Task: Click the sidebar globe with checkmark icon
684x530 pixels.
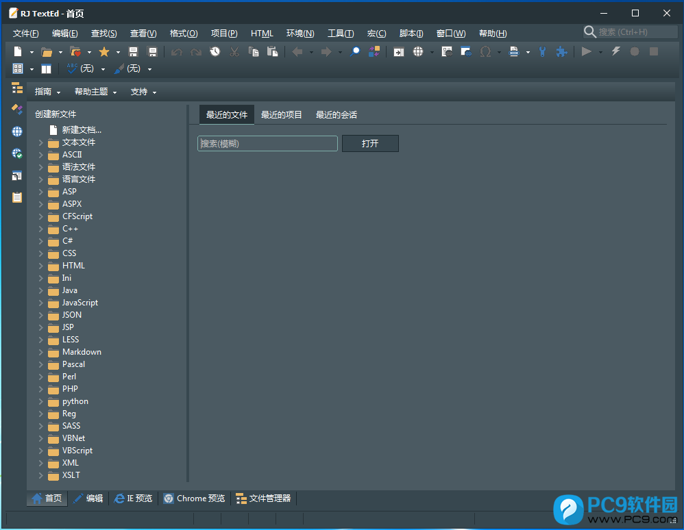Action: (x=17, y=153)
